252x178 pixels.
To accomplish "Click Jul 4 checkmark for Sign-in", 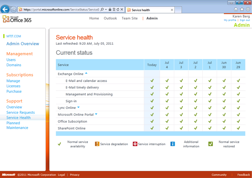I will coord(167,101).
